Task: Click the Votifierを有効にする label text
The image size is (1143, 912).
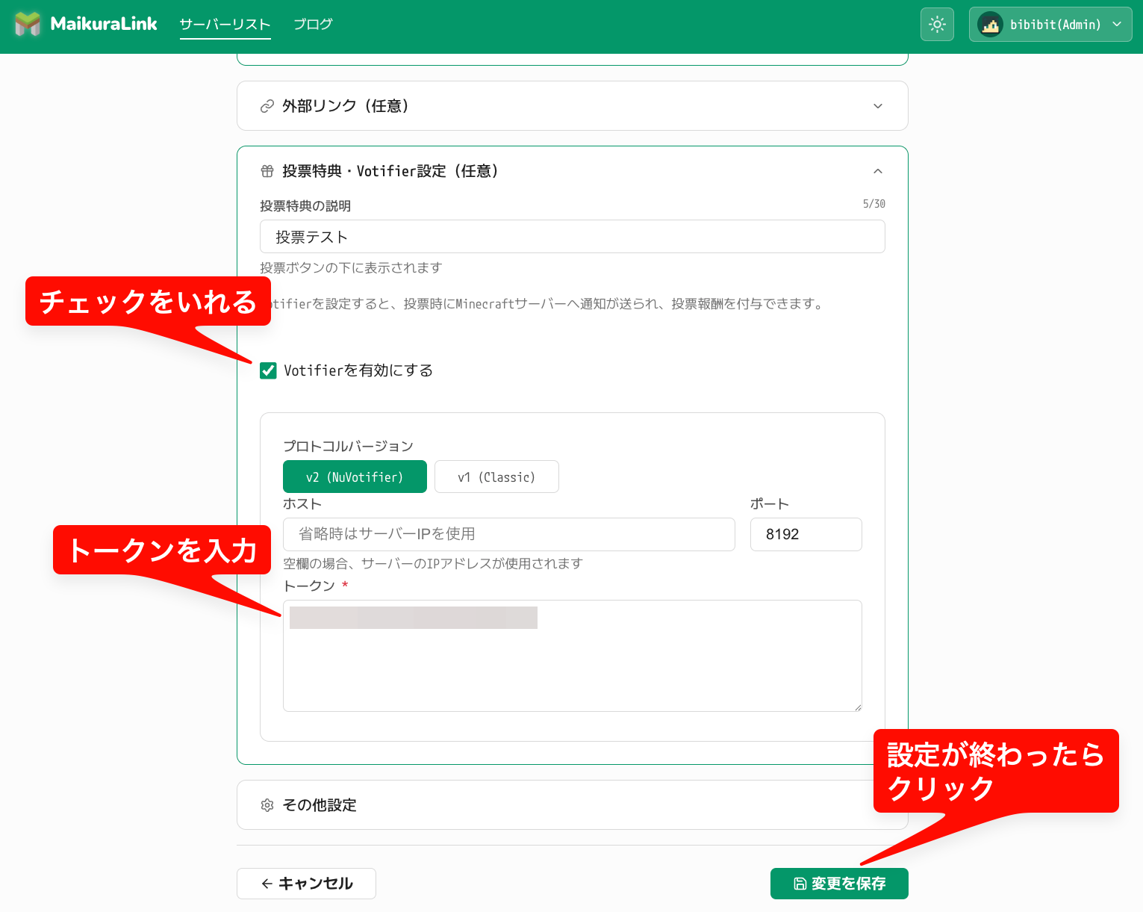Action: 358,370
